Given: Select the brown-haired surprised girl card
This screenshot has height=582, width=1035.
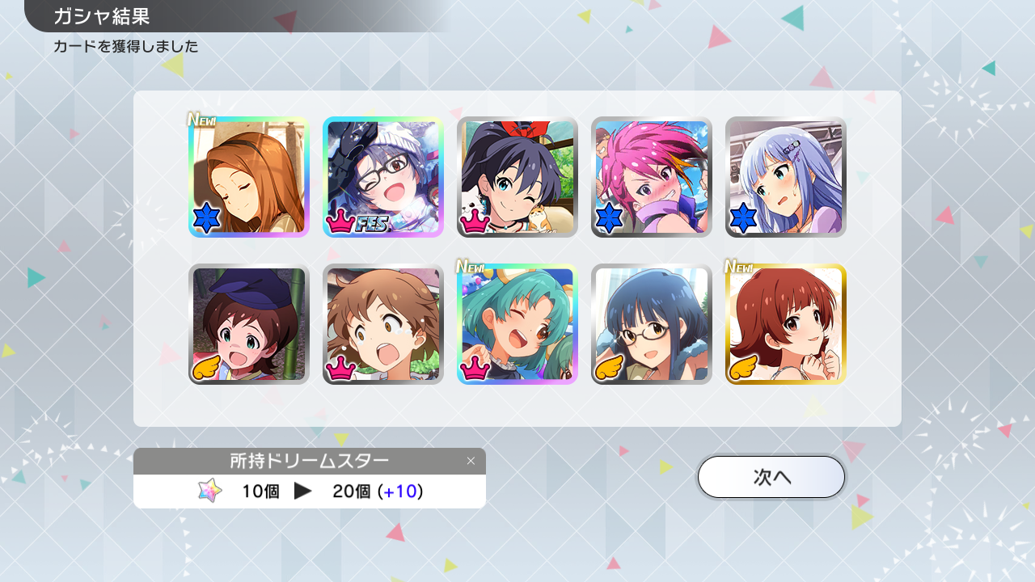Looking at the screenshot, I should coord(383,324).
